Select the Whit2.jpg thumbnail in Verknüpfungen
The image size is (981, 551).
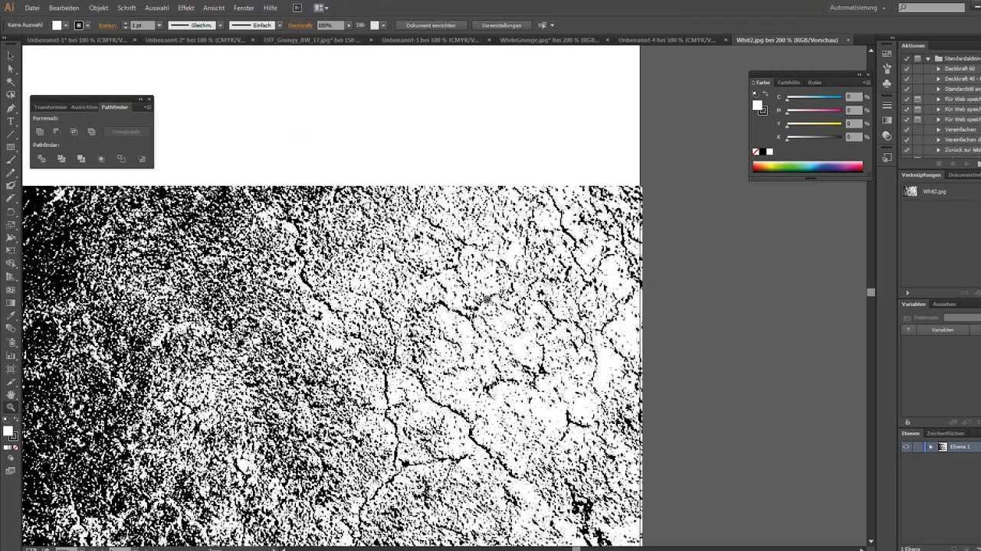(x=910, y=191)
